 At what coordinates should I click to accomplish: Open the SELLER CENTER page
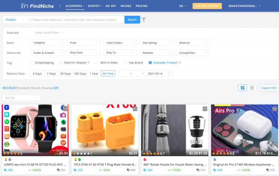tap(207, 6)
